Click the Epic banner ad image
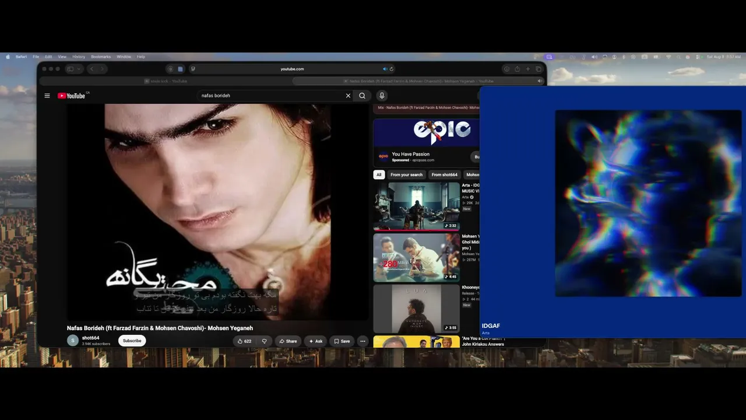 [x=427, y=133]
